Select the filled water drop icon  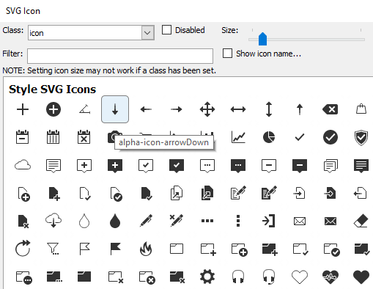(115, 221)
